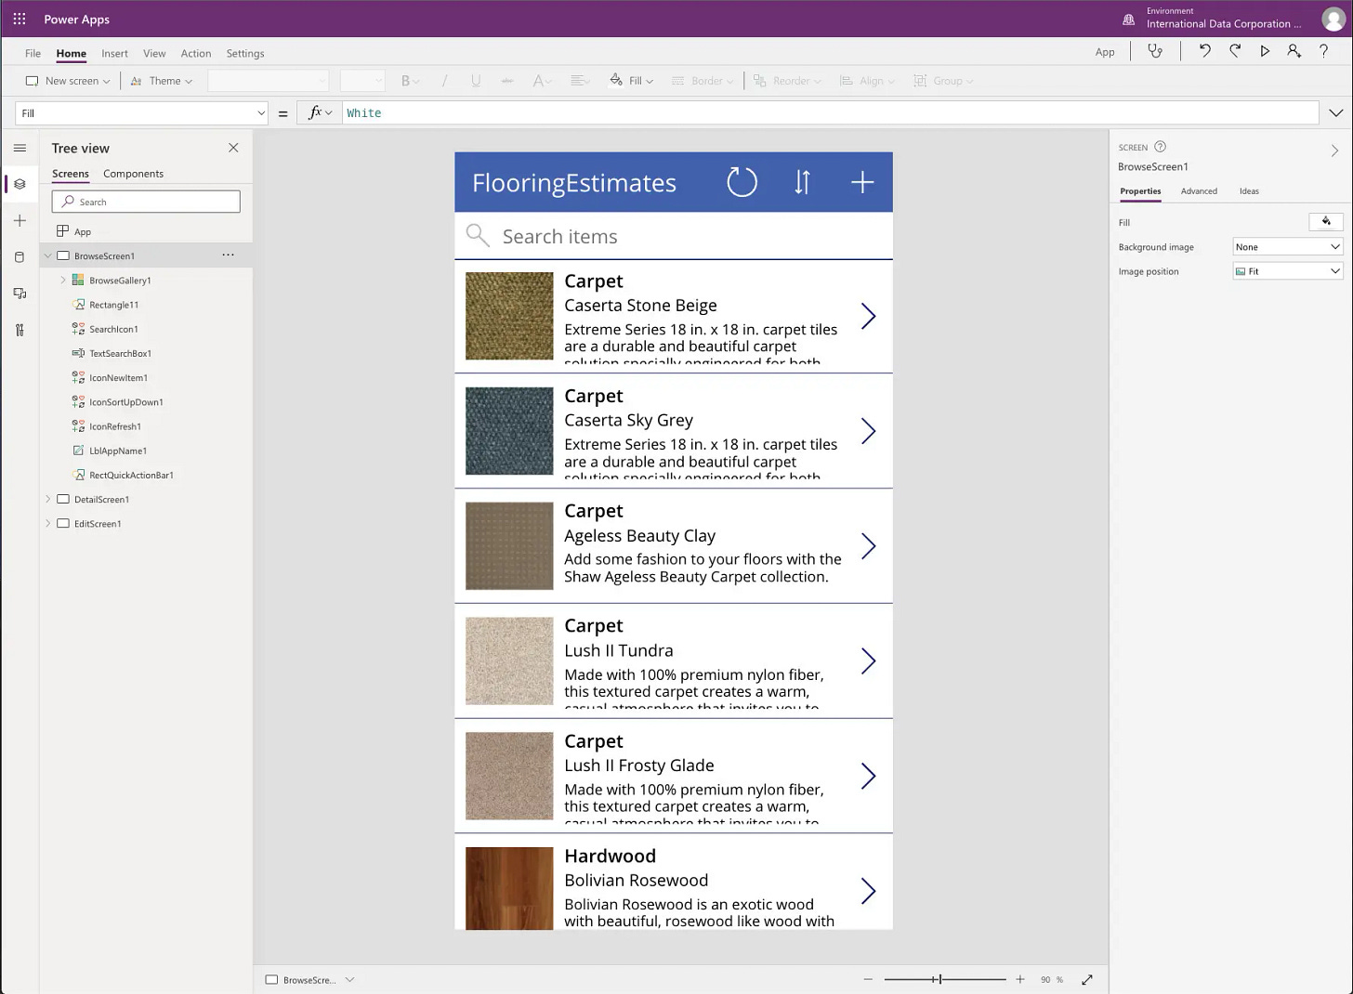1353x994 pixels.
Task: Run the App checker stethoscope icon
Action: [1155, 51]
